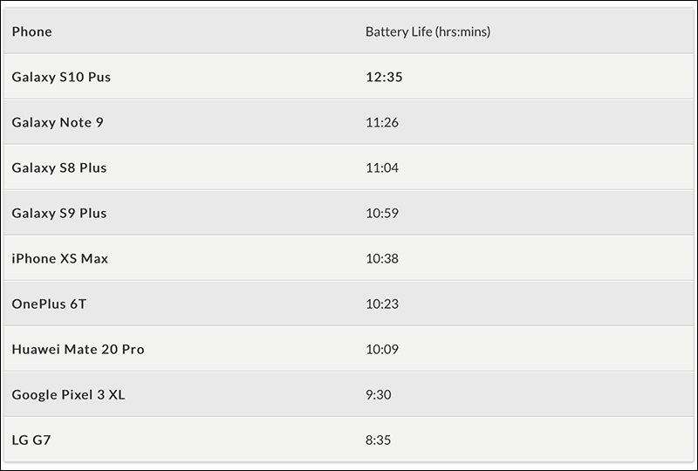Image resolution: width=698 pixels, height=471 pixels.
Task: Select the Galaxy Note 9 cell
Action: 58,122
